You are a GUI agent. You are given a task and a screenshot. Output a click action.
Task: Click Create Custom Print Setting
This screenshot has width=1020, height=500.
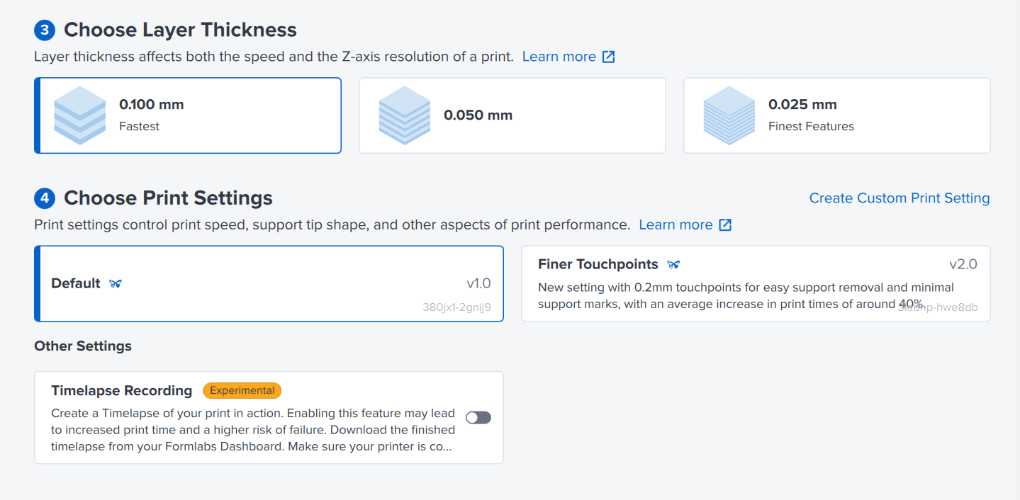[899, 198]
